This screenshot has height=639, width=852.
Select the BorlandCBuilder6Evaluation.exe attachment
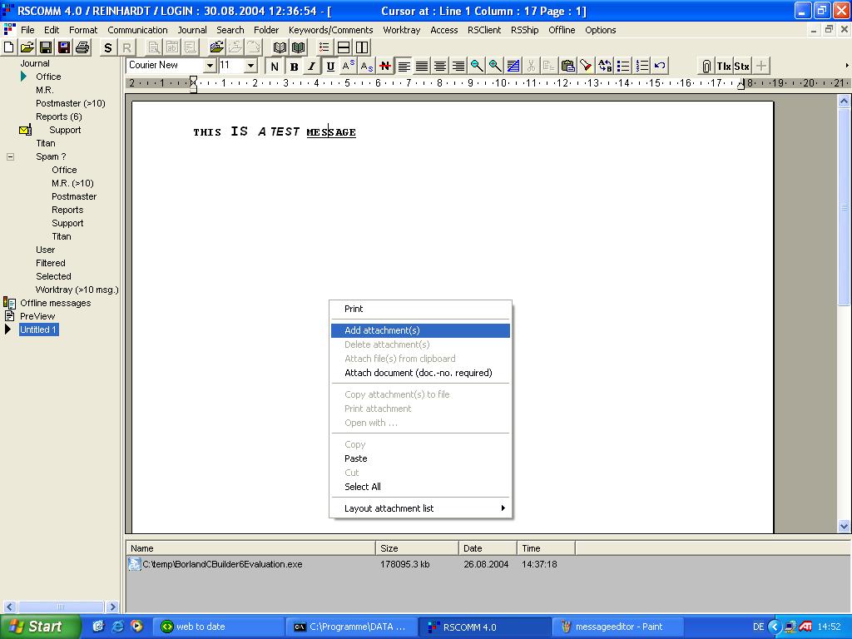[x=221, y=564]
